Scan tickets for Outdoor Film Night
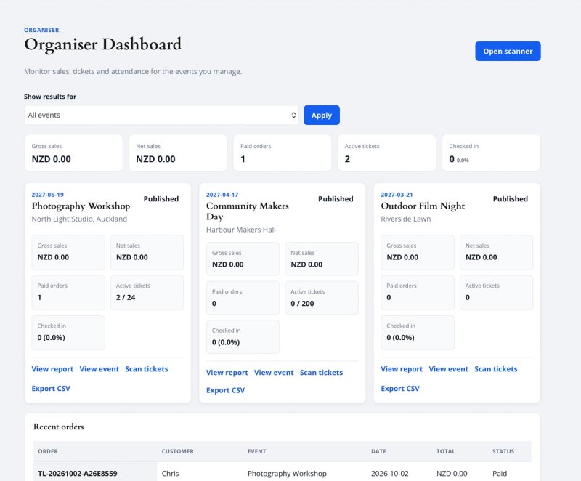This screenshot has width=581, height=481. click(x=496, y=369)
